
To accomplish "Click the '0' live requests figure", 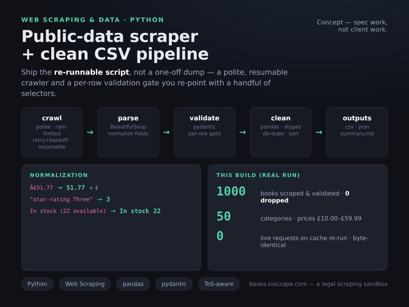I will click(x=220, y=236).
